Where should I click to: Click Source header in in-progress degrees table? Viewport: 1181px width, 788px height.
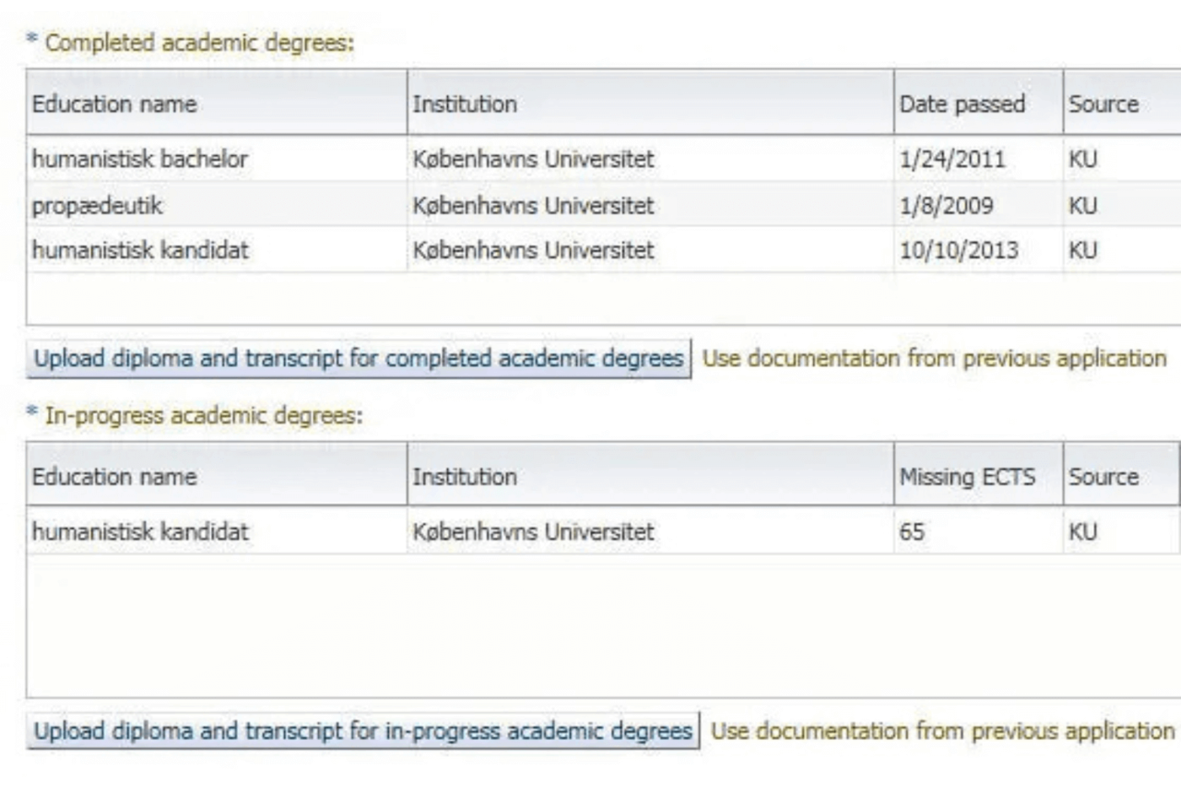point(1122,476)
